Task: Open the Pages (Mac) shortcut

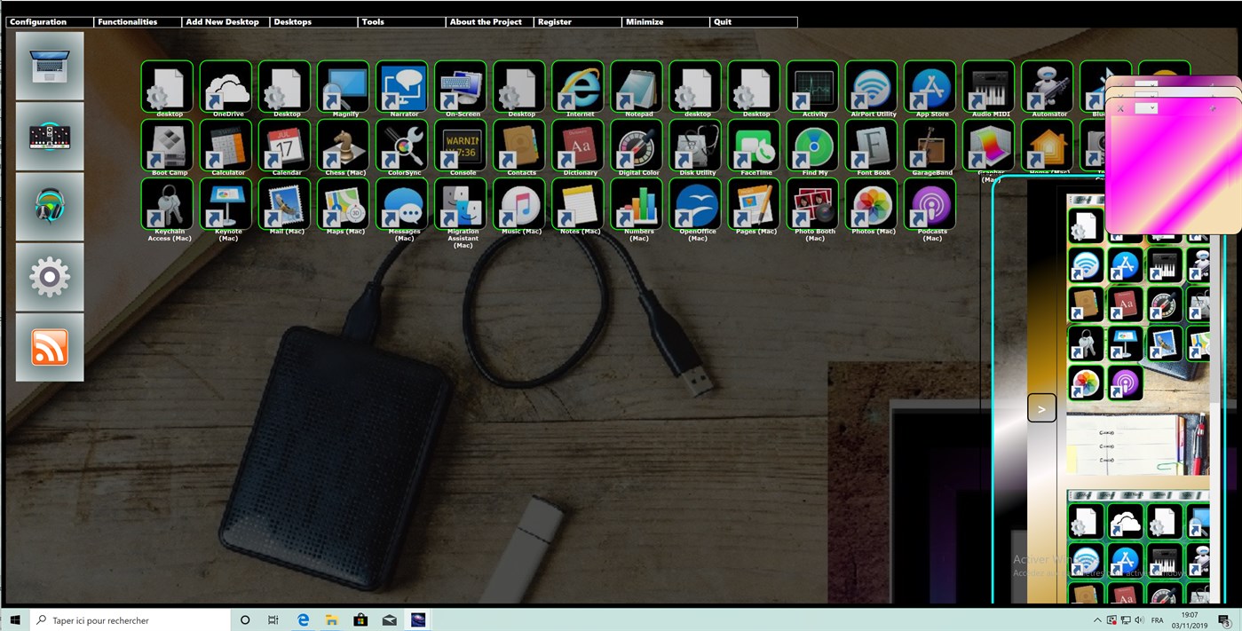Action: tap(755, 203)
